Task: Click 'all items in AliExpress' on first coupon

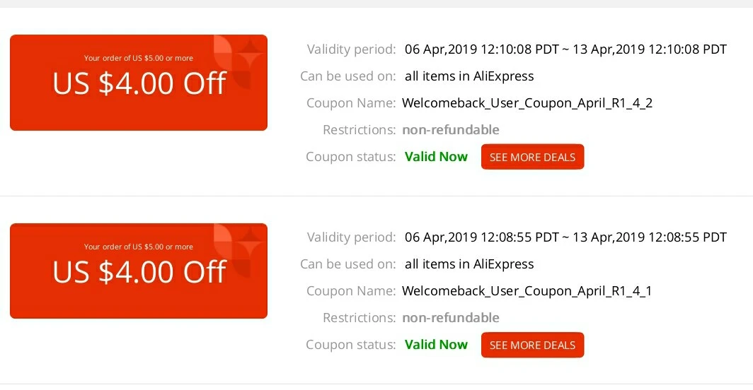Action: (469, 76)
